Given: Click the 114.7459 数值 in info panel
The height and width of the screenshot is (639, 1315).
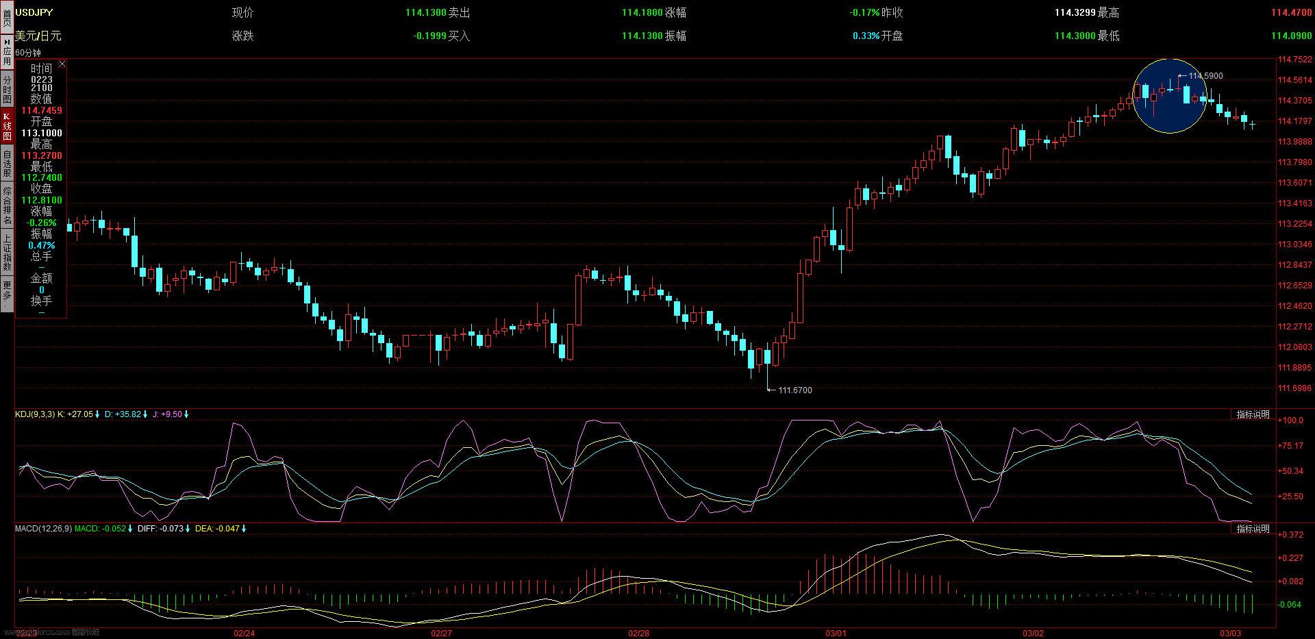Looking at the screenshot, I should (41, 110).
